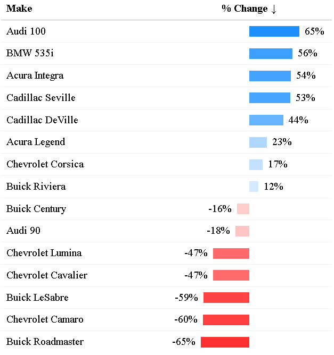The width and height of the screenshot is (334, 355).
Task: Click the Buick Riviera 12% label
Action: coord(273,187)
